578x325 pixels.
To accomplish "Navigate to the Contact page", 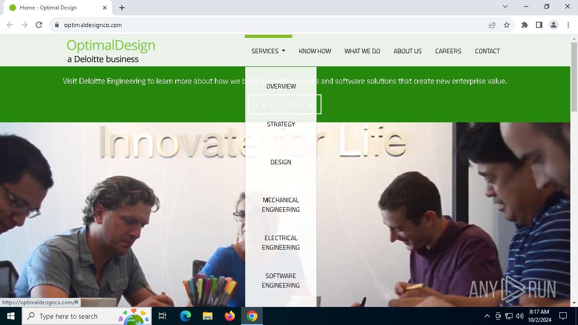I will click(487, 51).
